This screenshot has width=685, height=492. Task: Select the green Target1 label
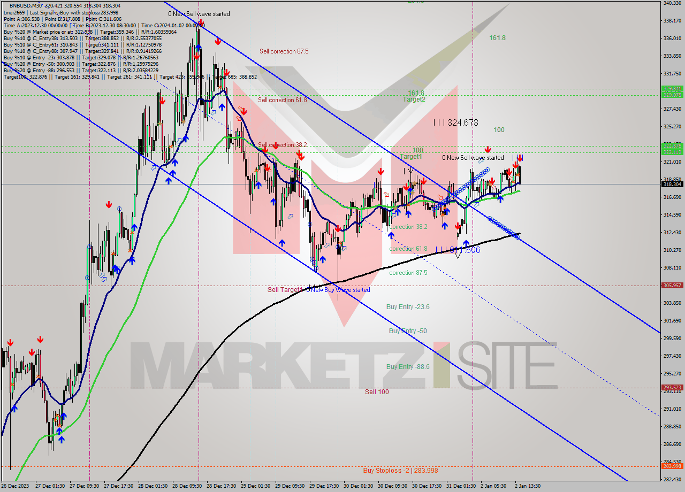[411, 157]
